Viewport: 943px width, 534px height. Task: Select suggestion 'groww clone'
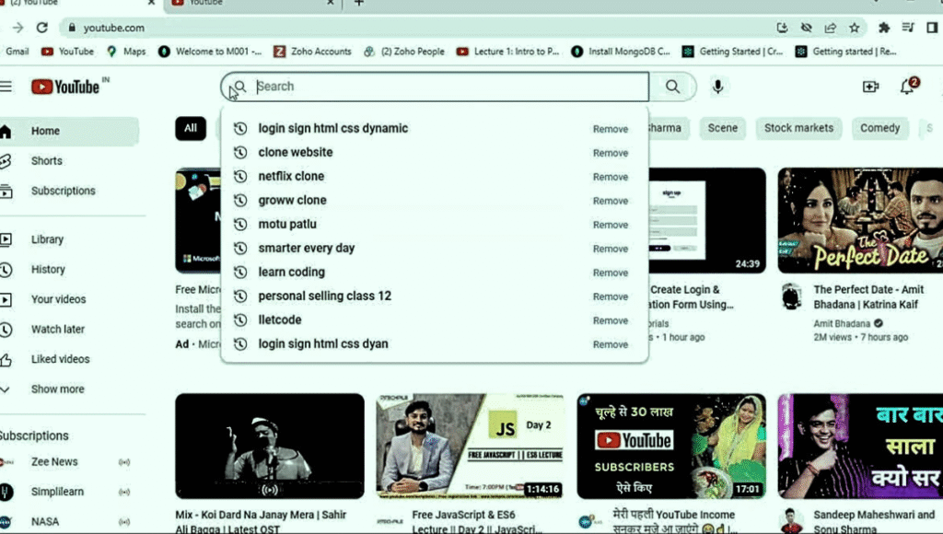pyautogui.click(x=292, y=201)
